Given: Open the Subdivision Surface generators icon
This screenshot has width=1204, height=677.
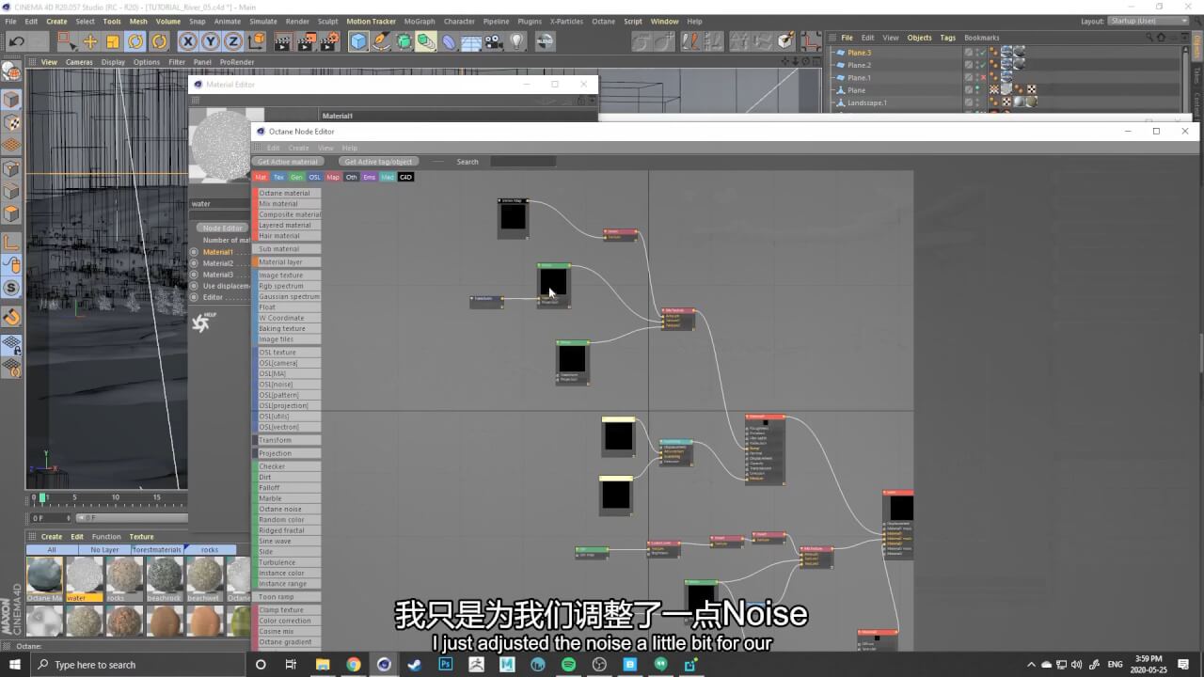Looking at the screenshot, I should click(x=404, y=41).
